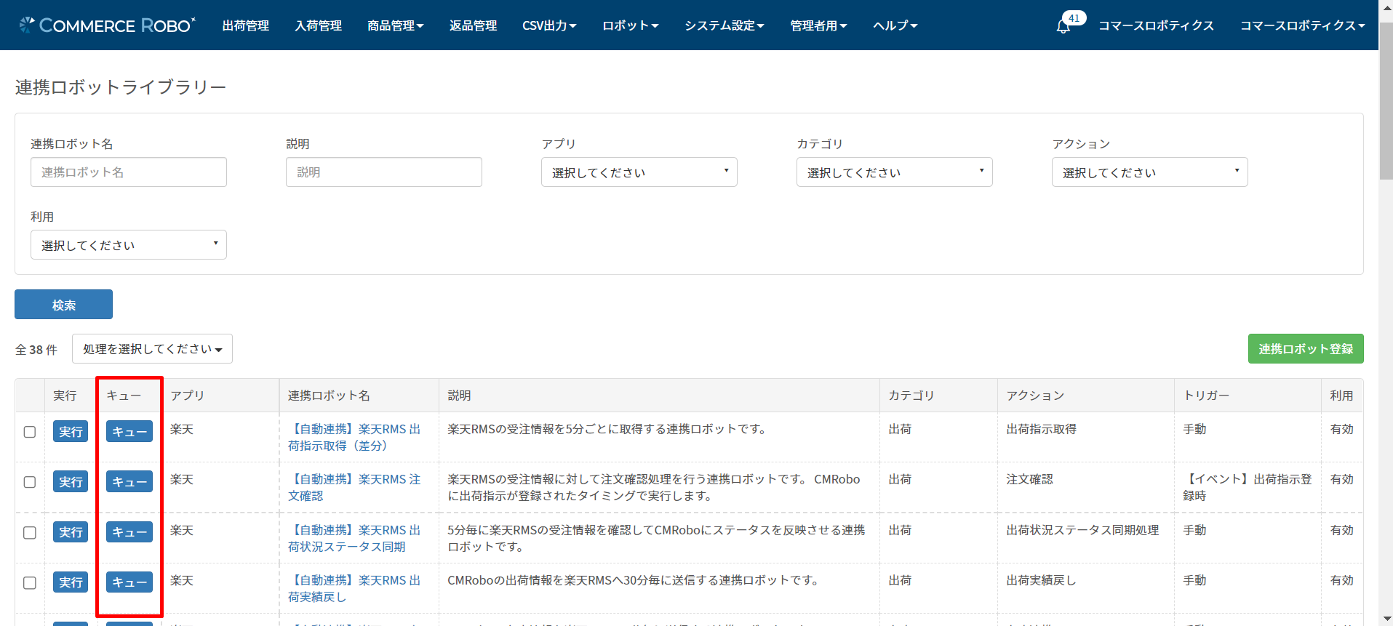Focus the 説明 search input
The height and width of the screenshot is (626, 1393).
point(383,172)
